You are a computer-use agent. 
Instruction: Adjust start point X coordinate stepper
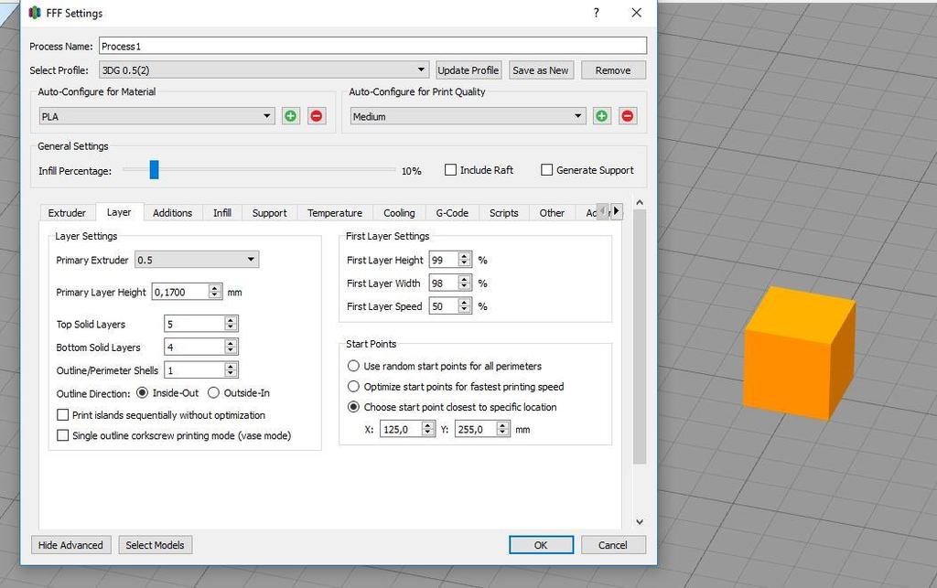[428, 429]
